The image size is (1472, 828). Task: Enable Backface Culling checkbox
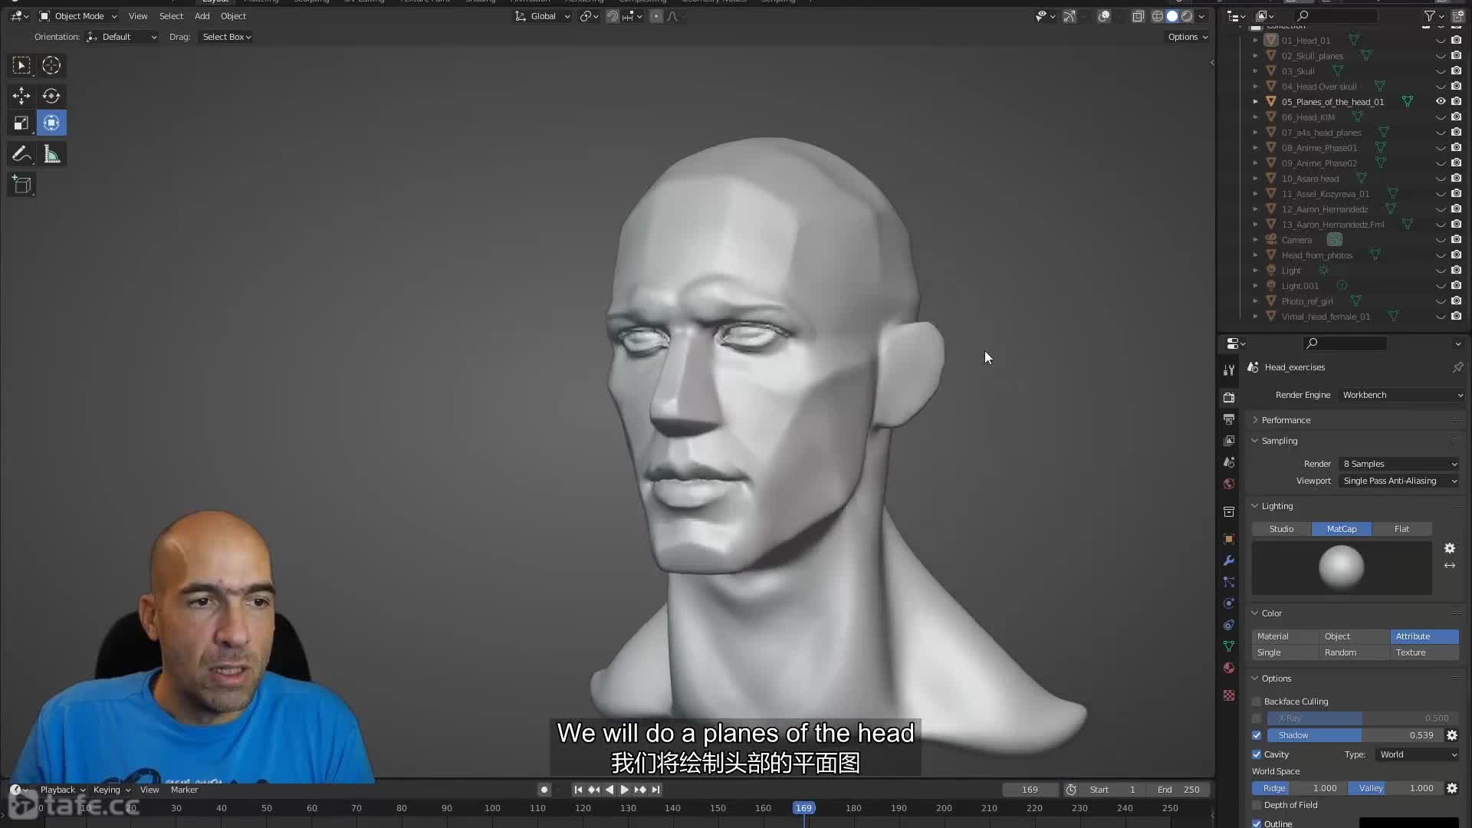[x=1257, y=701]
